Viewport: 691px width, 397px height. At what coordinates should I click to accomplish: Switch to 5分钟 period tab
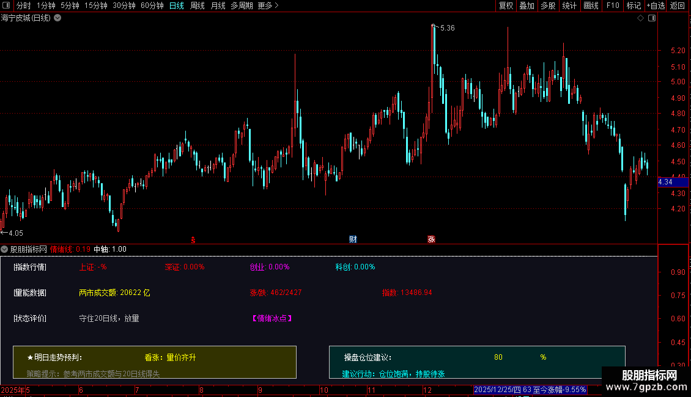click(x=70, y=5)
